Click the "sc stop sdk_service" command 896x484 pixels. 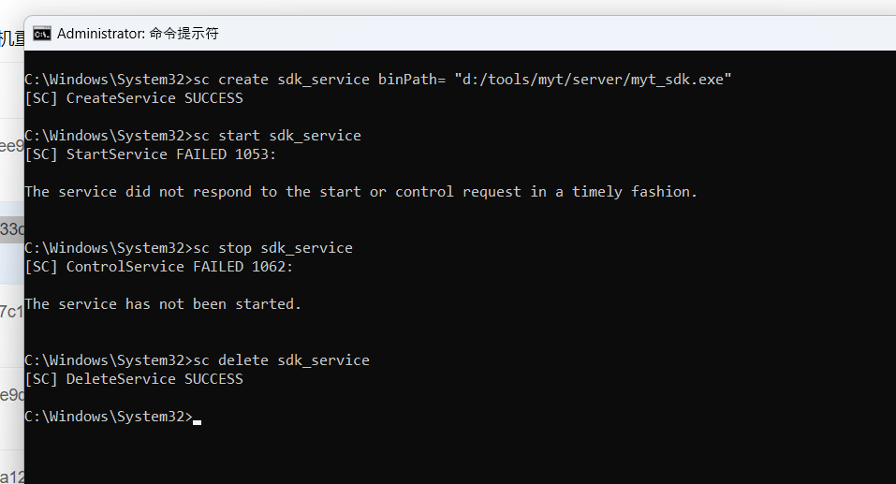tap(272, 248)
